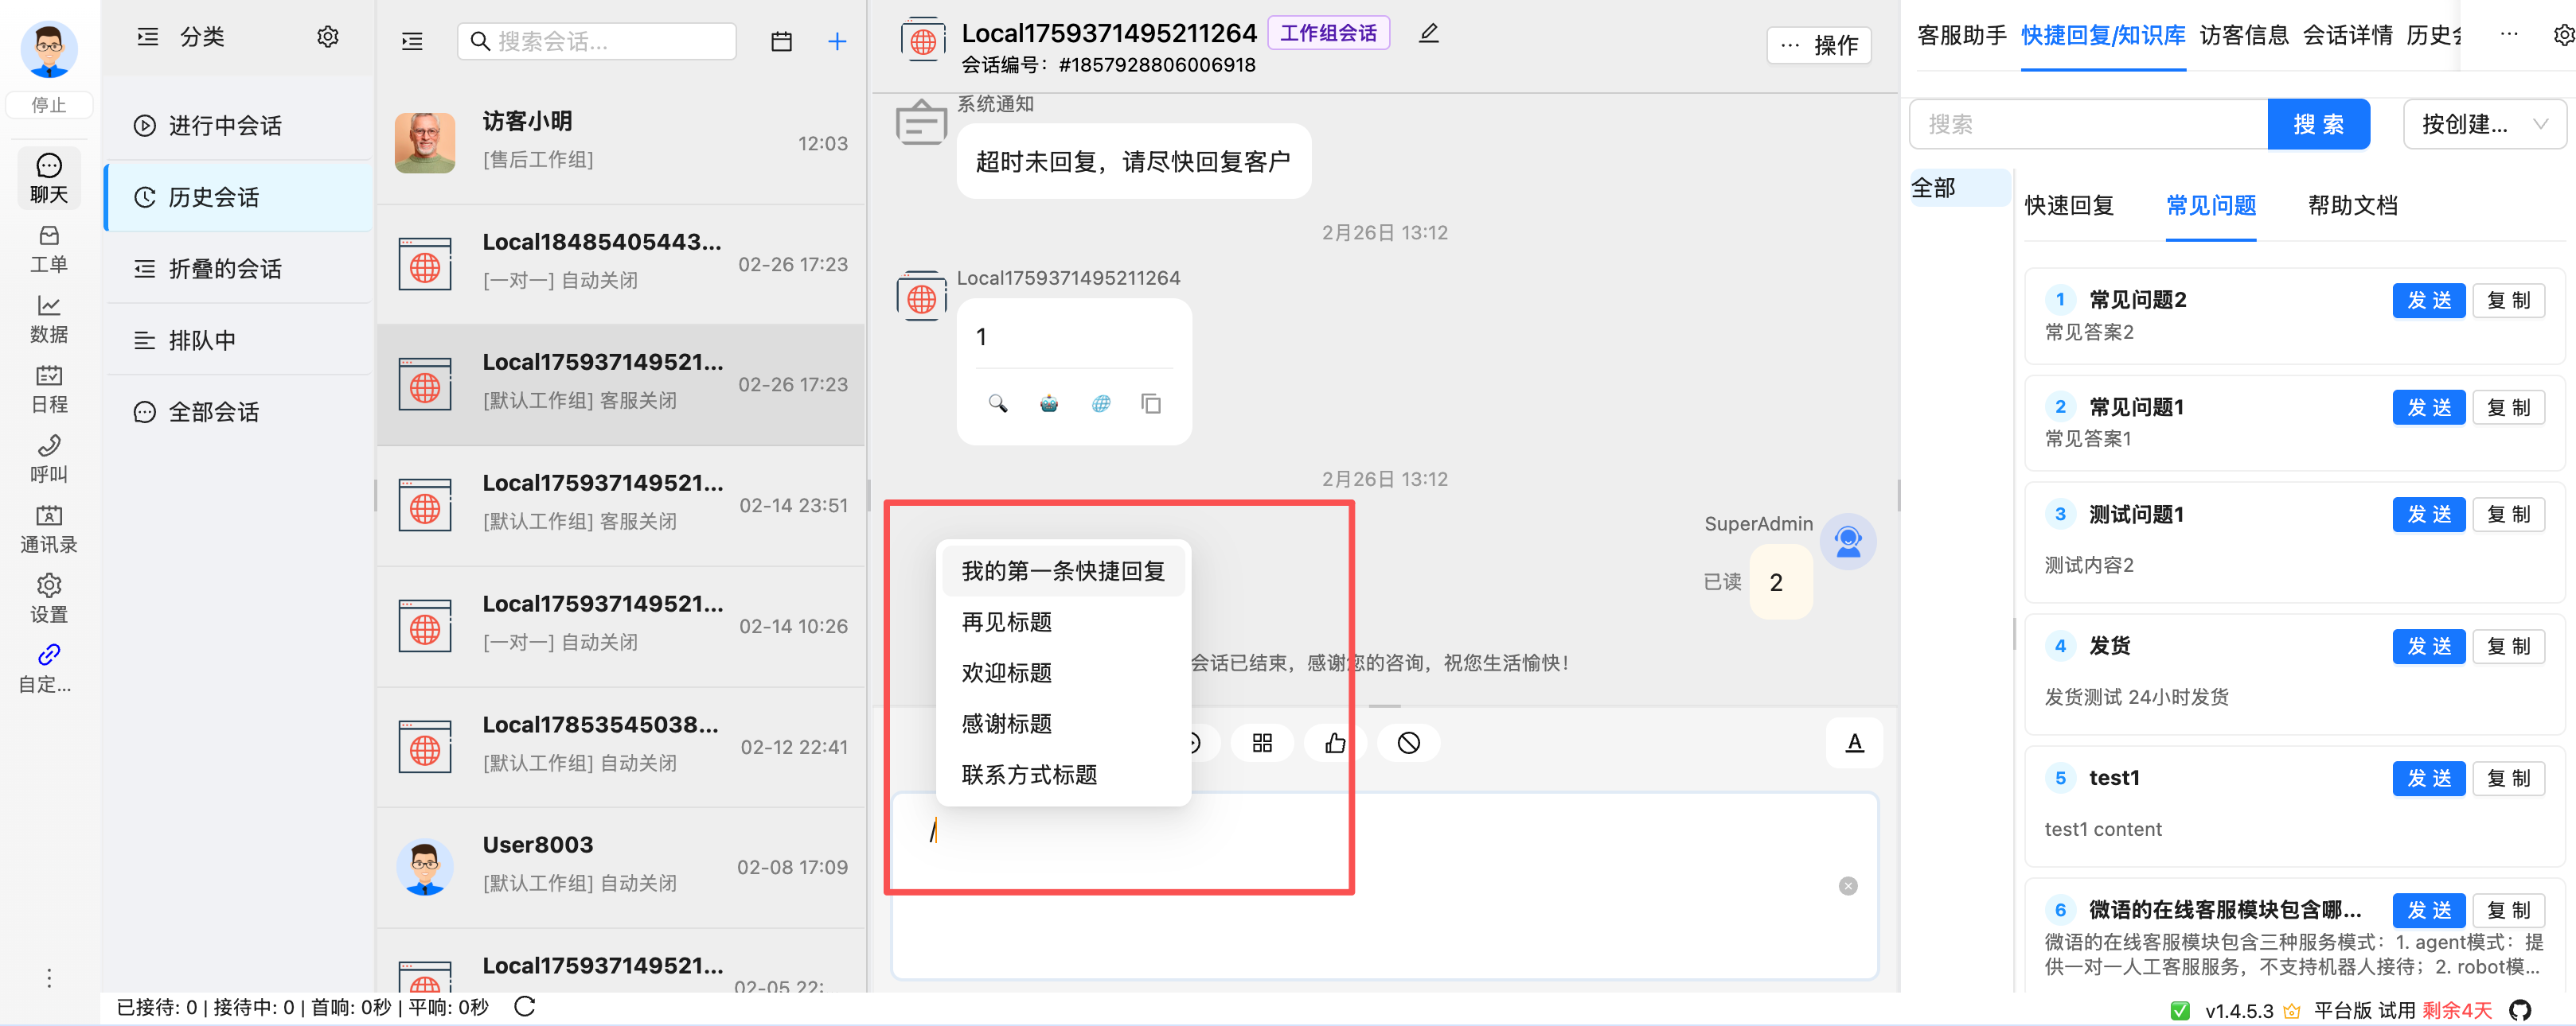Switch to the 帮助文档 tab
Screen dimensions: 2576x1026
click(2352, 204)
